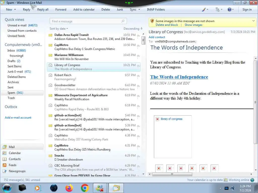Click the reading pane horizontal scrollbar thumb
The width and height of the screenshot is (258, 193).
(172, 174)
